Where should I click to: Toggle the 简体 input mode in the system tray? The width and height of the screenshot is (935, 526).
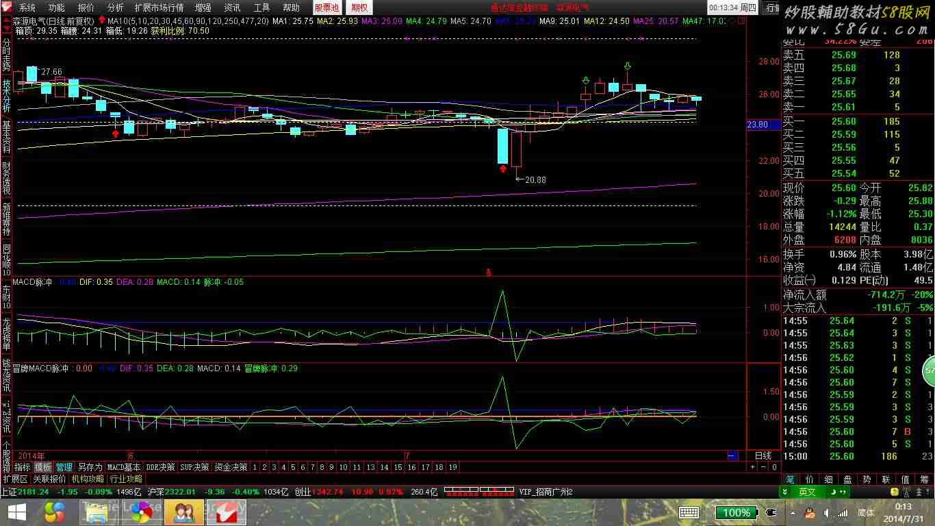(865, 512)
